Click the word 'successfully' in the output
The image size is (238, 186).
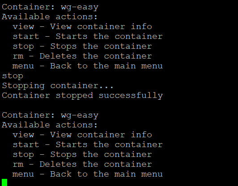tap(131, 96)
